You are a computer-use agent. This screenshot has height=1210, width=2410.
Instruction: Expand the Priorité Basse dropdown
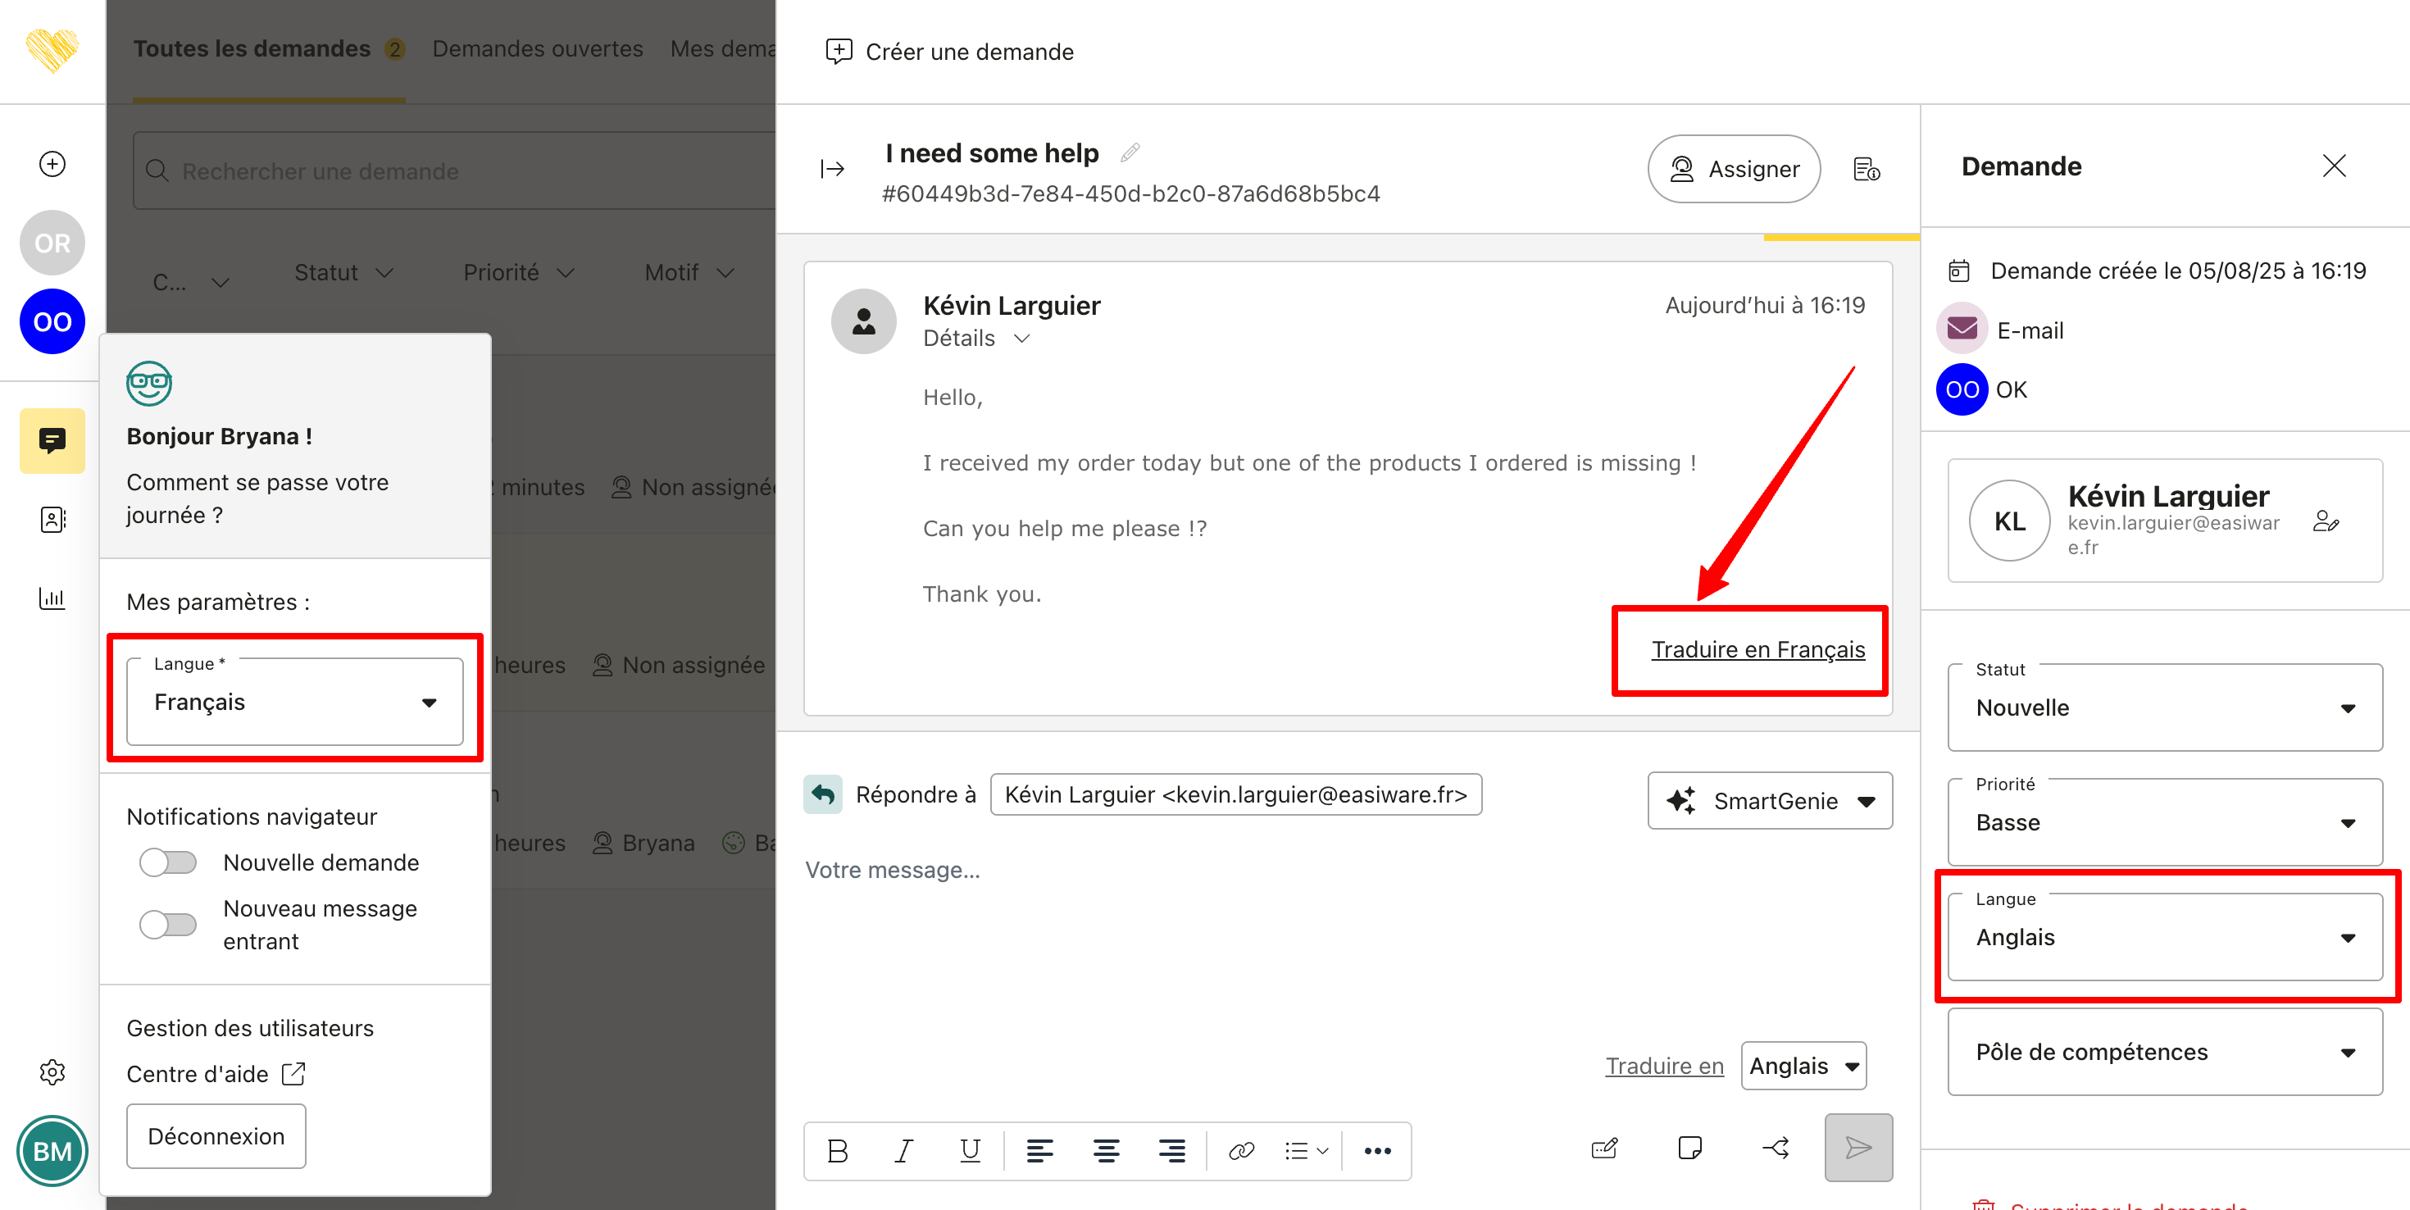coord(2164,822)
